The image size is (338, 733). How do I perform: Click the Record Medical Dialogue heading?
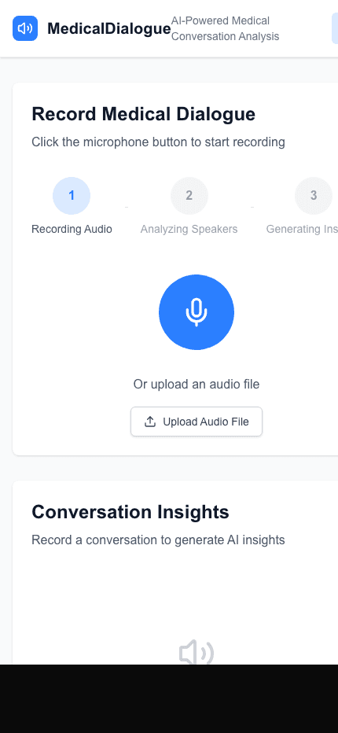click(x=144, y=114)
